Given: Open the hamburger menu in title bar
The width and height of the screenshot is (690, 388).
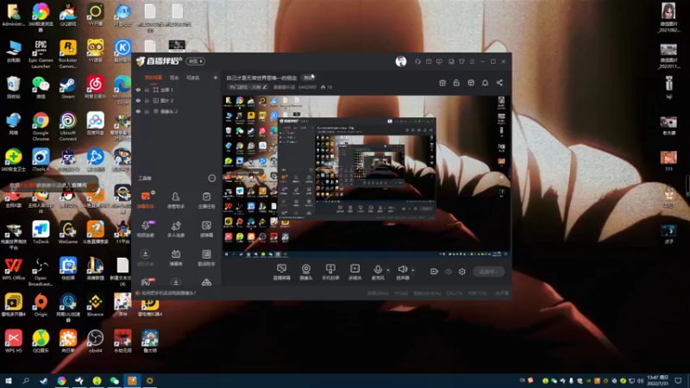Looking at the screenshot, I should 472,61.
